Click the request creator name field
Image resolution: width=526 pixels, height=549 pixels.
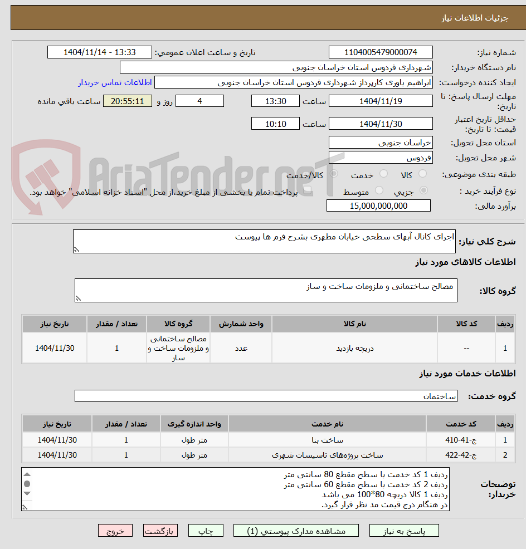coord(294,82)
